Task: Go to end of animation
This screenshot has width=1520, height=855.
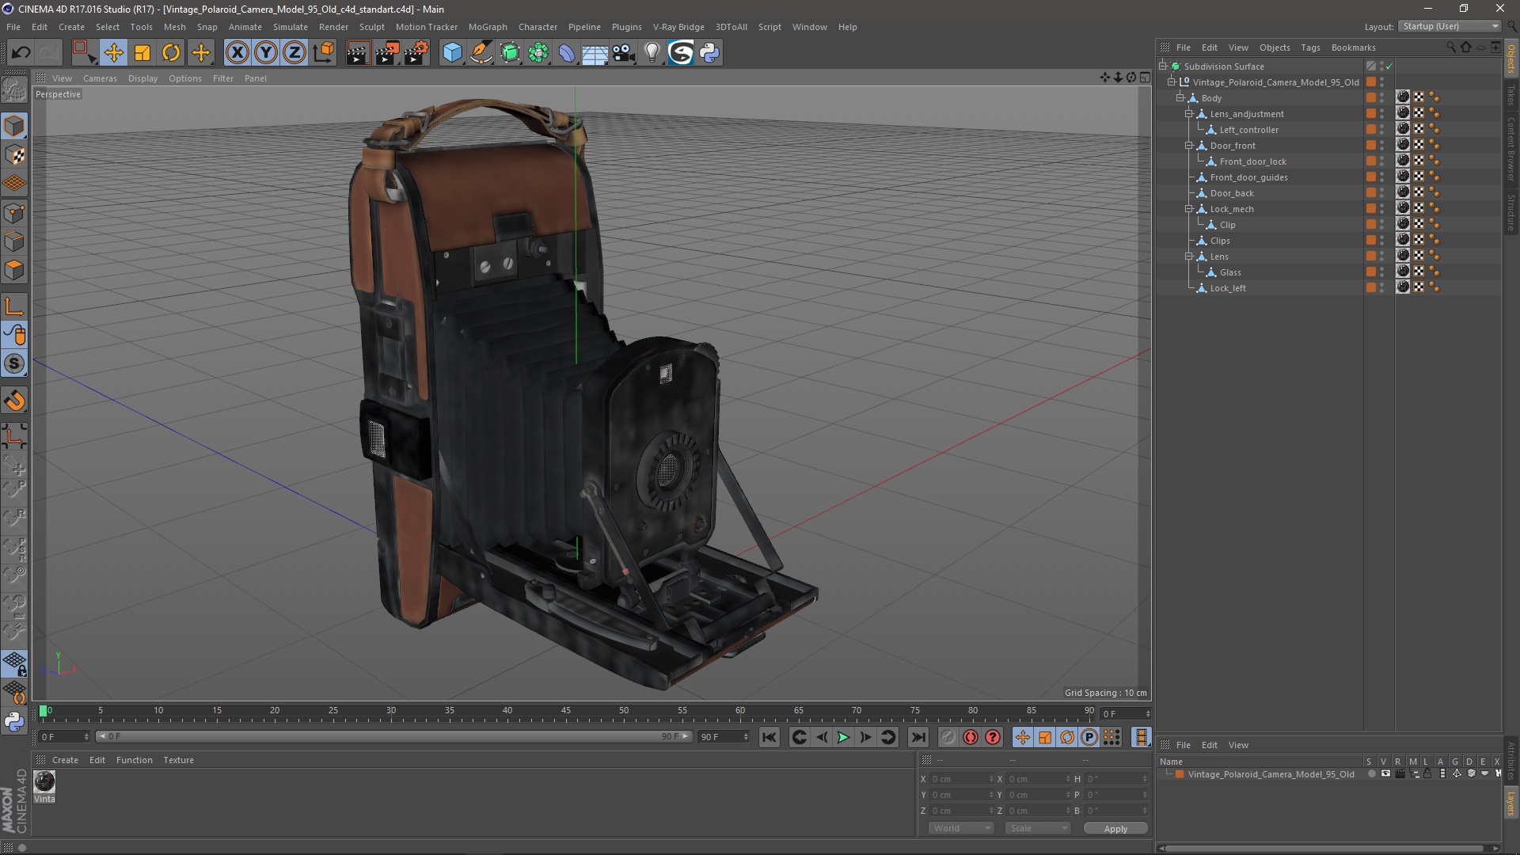Action: 918,737
